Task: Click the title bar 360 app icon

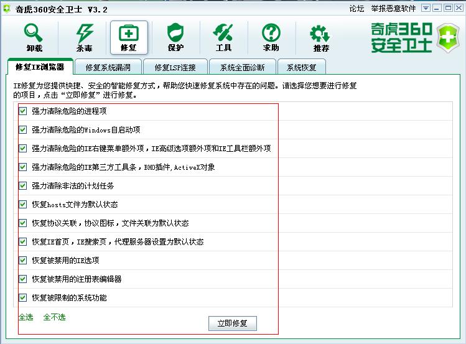Action: pyautogui.click(x=7, y=9)
